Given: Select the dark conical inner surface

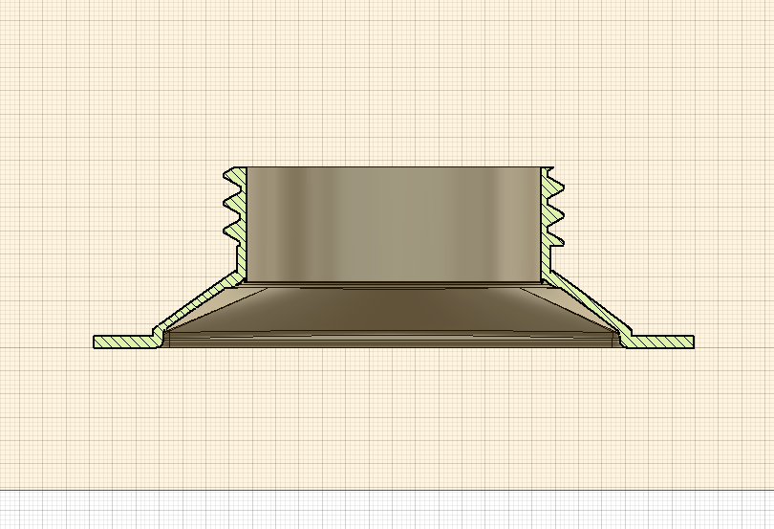Looking at the screenshot, I should pyautogui.click(x=393, y=309).
